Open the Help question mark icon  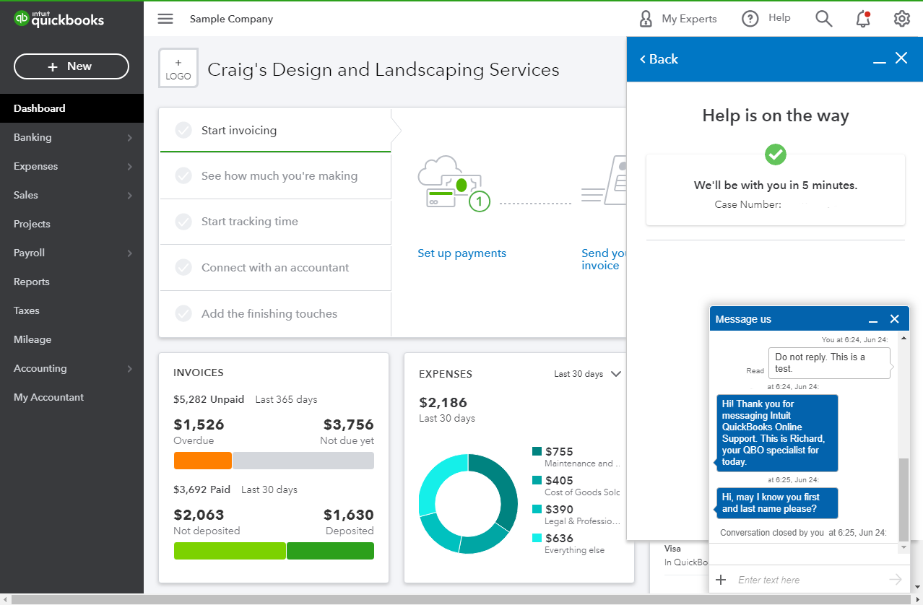(750, 19)
